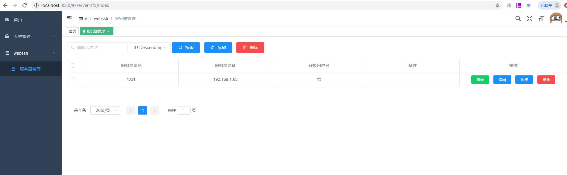The image size is (567, 175).
Task: Click webssh in the breadcrumb
Action: point(101,19)
